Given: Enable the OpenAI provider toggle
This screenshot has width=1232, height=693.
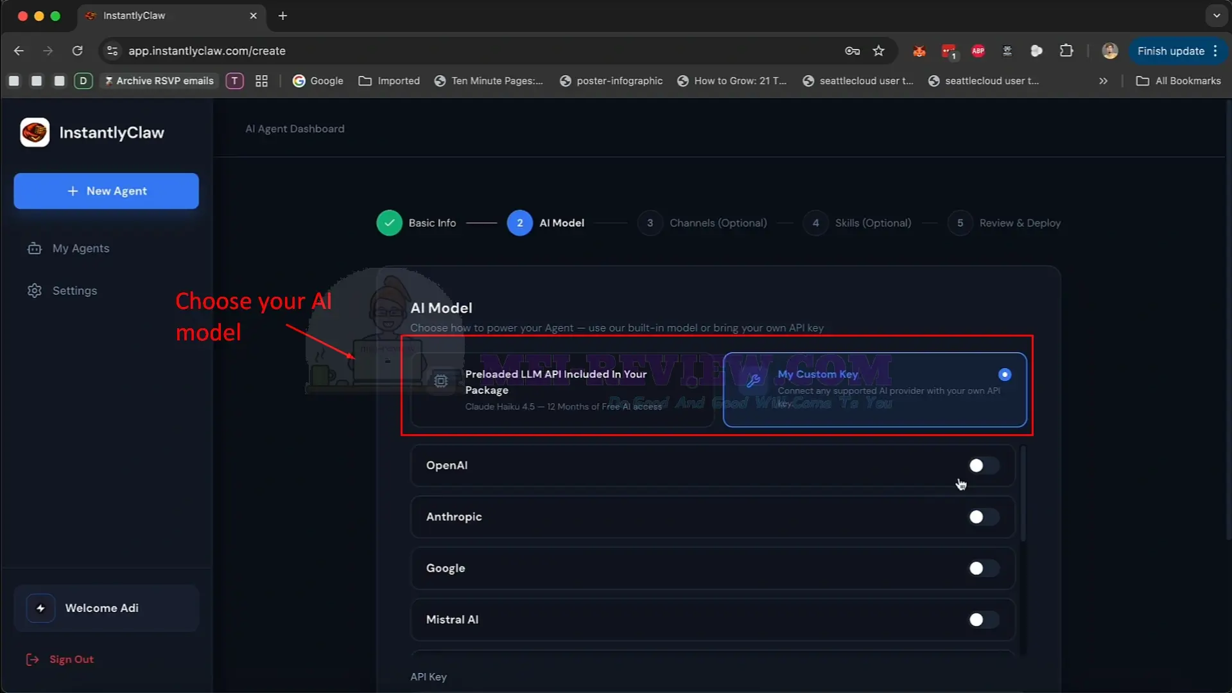Looking at the screenshot, I should click(x=983, y=466).
